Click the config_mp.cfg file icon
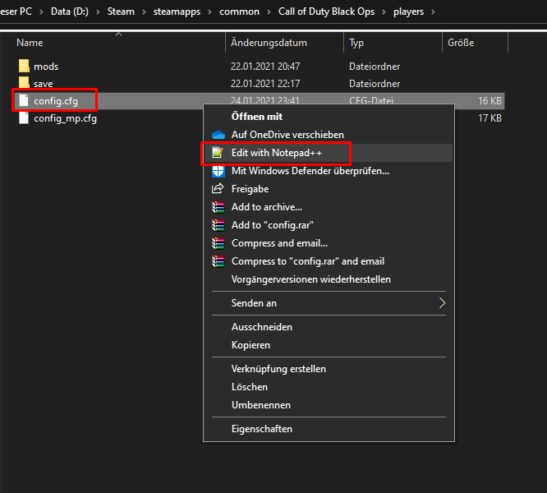 tap(23, 118)
